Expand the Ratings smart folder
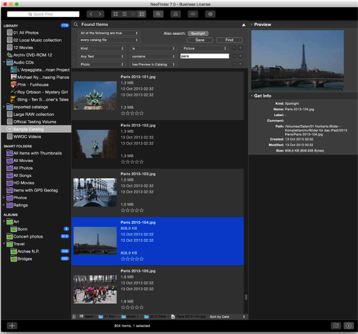Viewport: 358px width, 334px height. pyautogui.click(x=4, y=205)
